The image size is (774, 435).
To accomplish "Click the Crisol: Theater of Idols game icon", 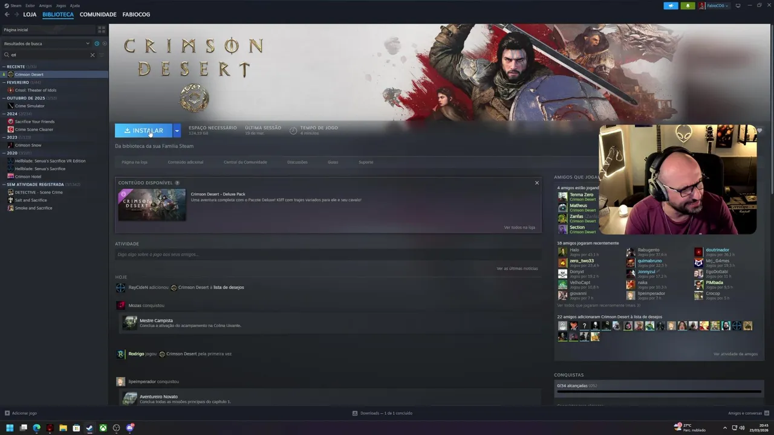I will (x=11, y=90).
